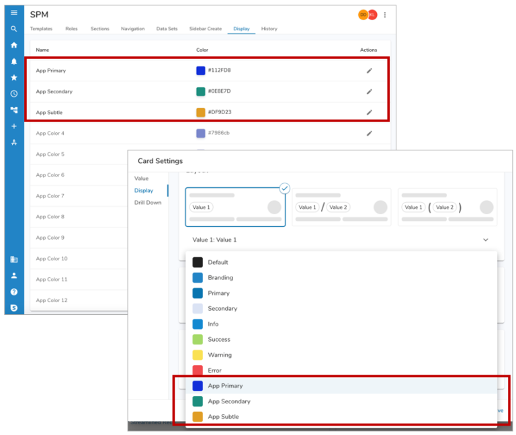Open notifications bell icon
516x435 pixels.
[13, 61]
